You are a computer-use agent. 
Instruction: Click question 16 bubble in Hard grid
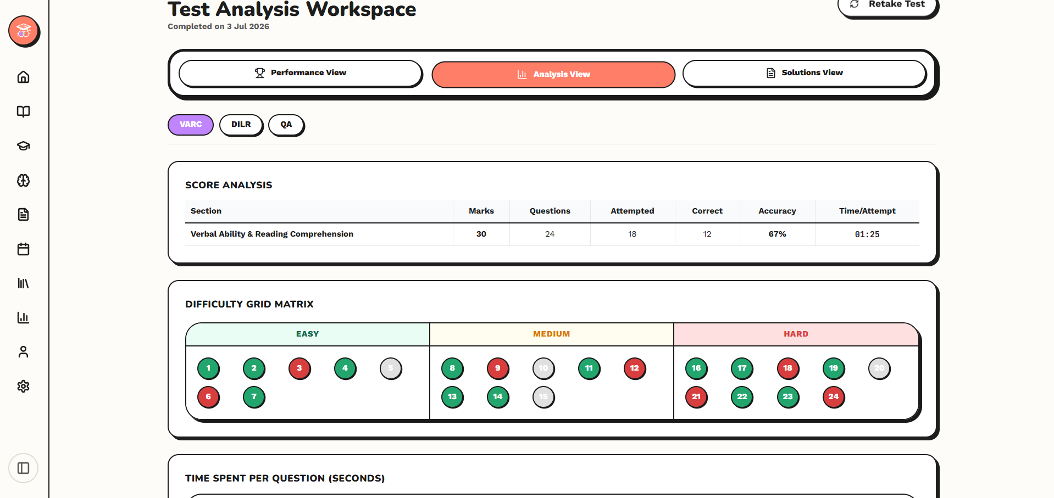pos(696,368)
